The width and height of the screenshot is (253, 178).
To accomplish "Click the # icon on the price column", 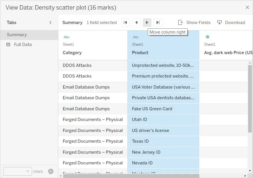I will (x=207, y=37).
